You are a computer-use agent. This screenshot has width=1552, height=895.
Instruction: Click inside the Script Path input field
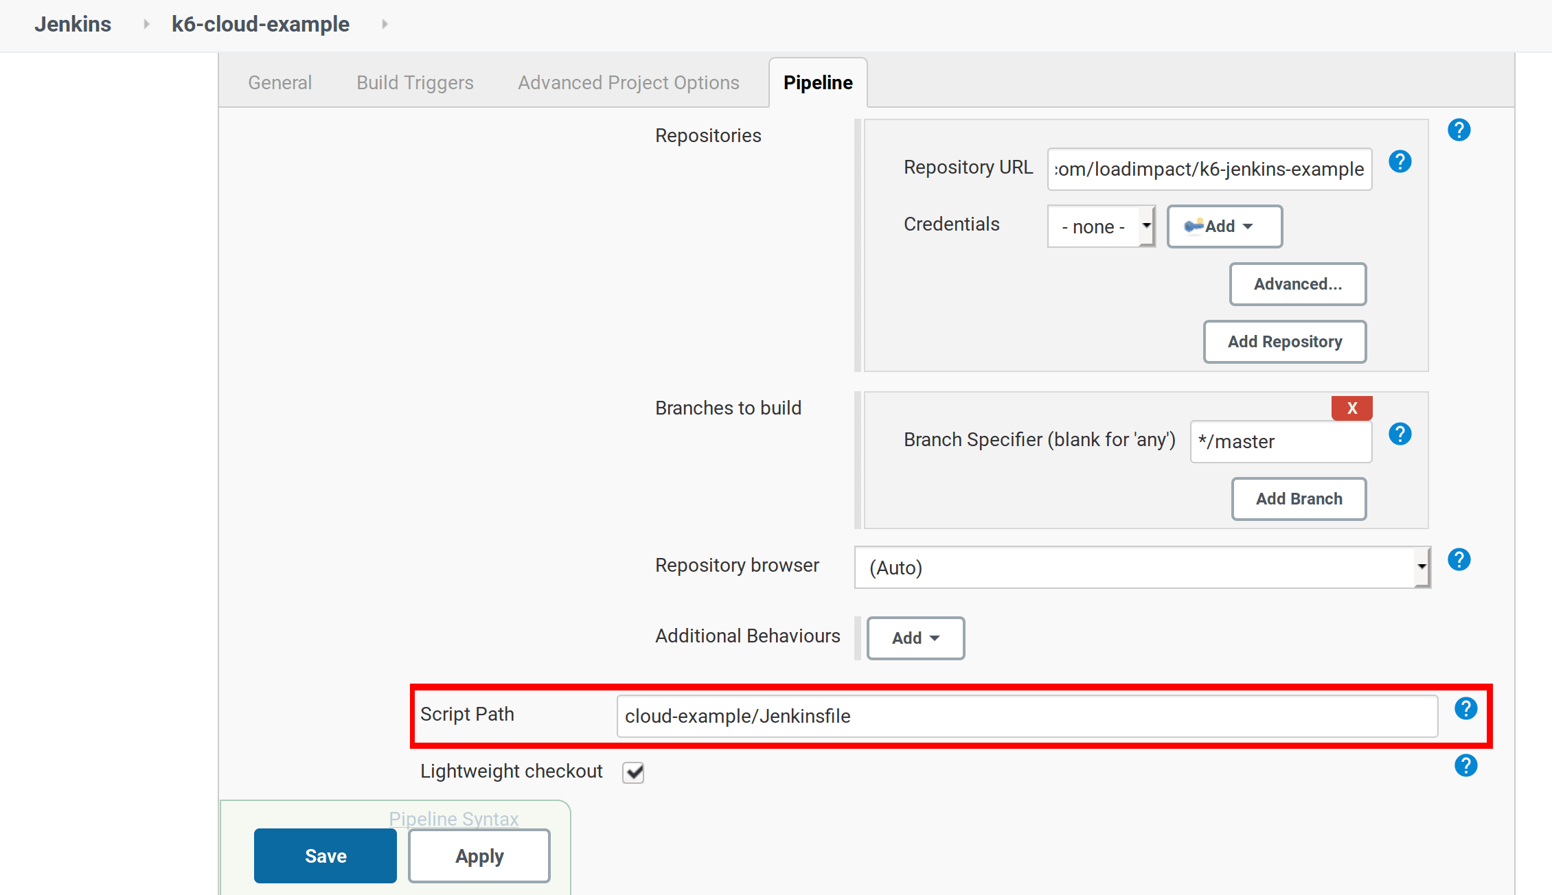point(961,716)
